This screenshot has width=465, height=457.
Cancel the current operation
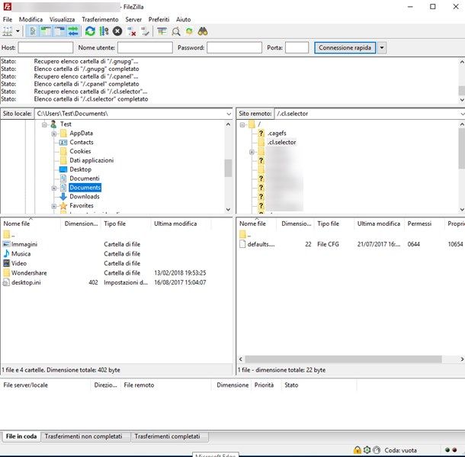117,31
